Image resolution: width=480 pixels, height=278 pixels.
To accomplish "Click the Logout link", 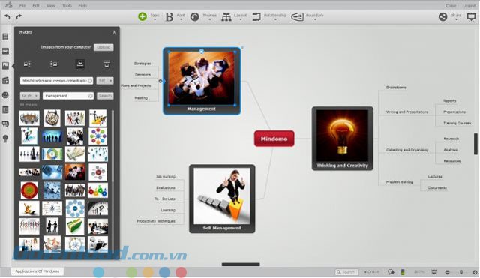I will pos(469,6).
